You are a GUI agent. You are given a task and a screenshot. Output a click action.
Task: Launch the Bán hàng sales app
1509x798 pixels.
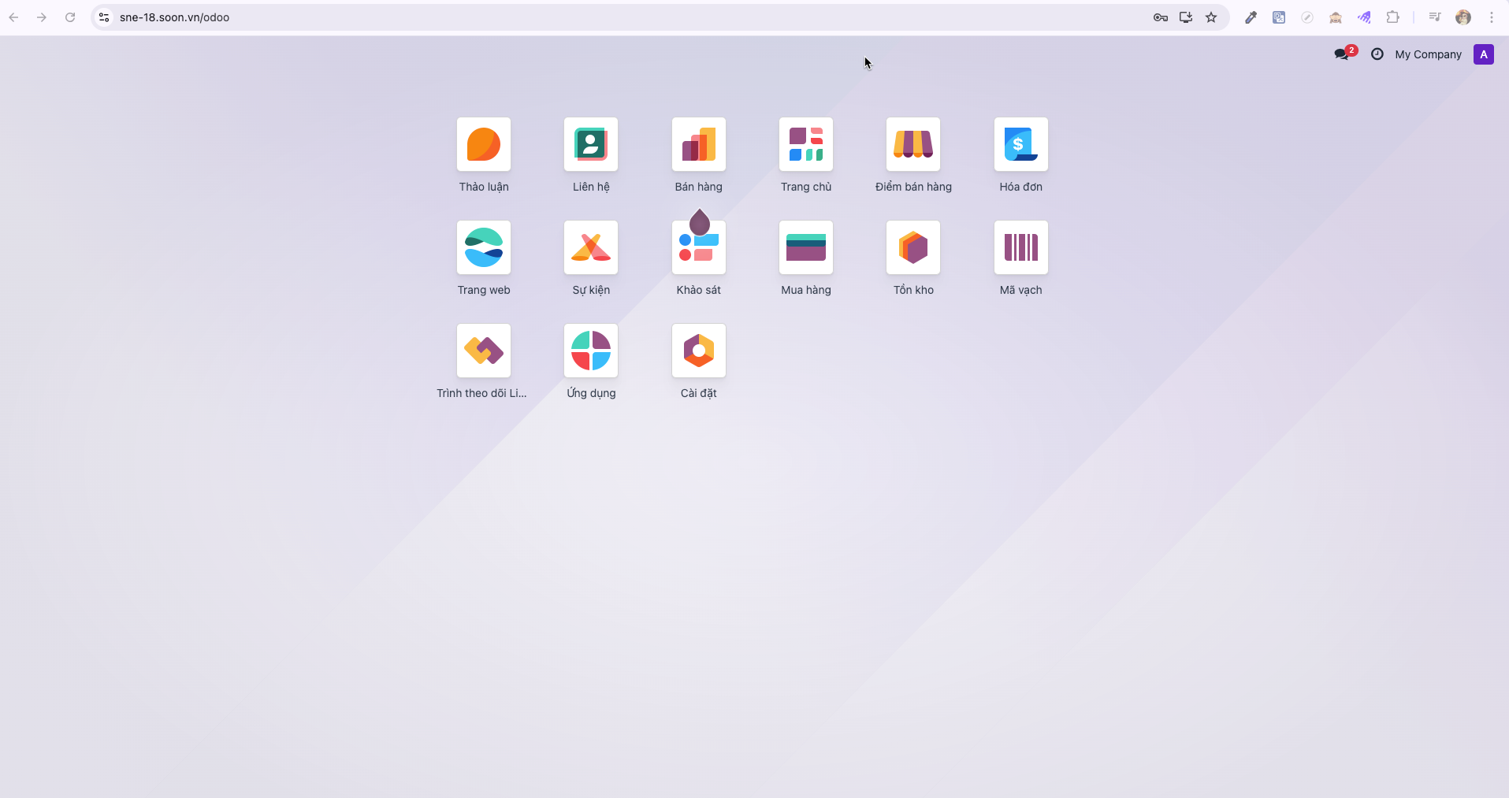[x=699, y=144]
